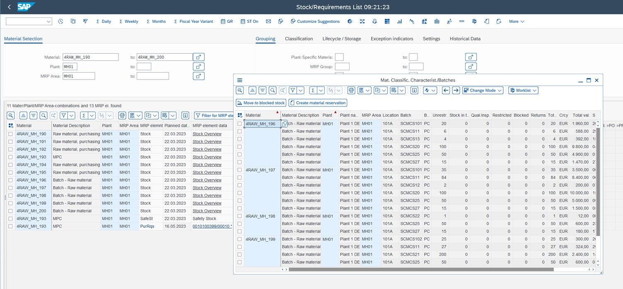Click the refresh cycle toolbar icon
Viewport: 623px width, 289px height.
(x=375, y=22)
